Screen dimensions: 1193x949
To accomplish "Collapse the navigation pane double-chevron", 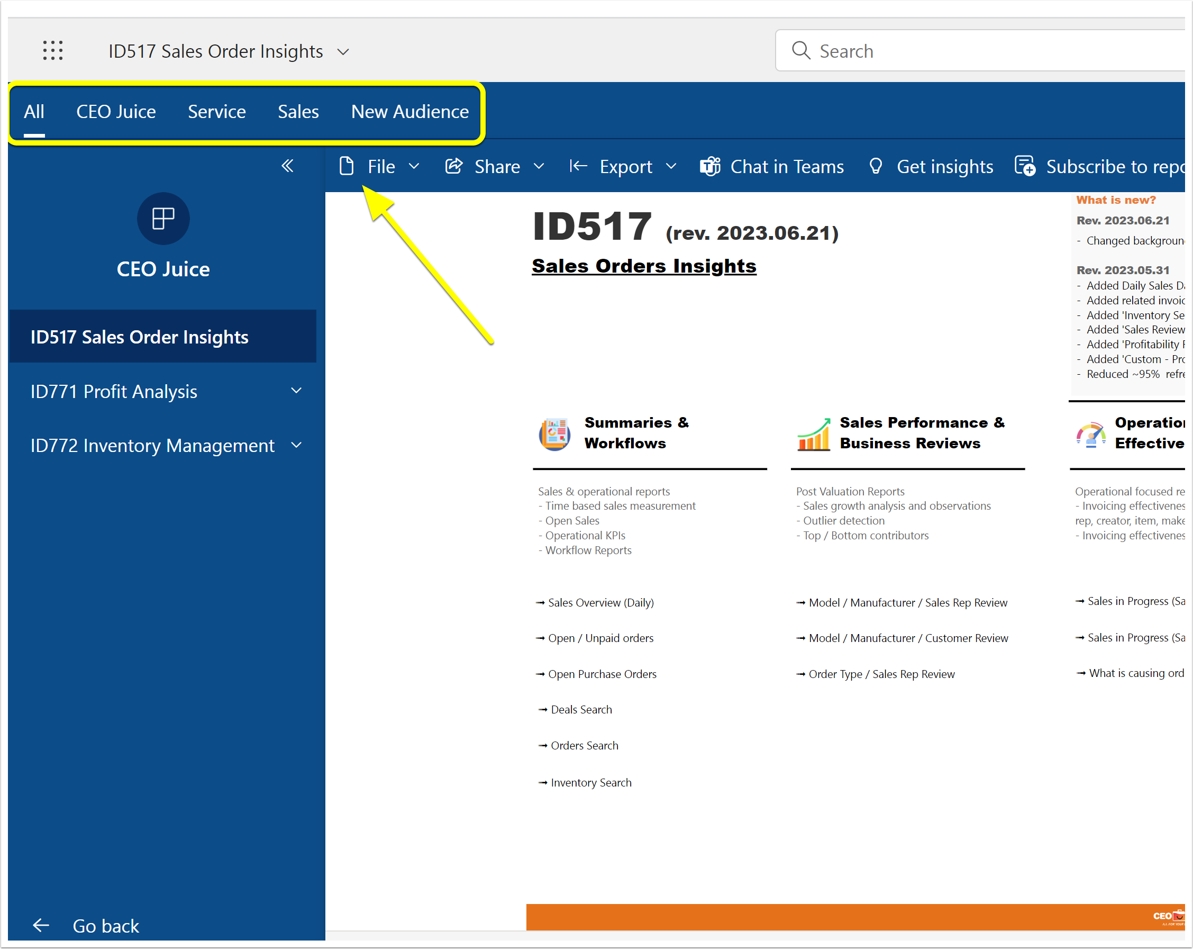I will pyautogui.click(x=287, y=166).
